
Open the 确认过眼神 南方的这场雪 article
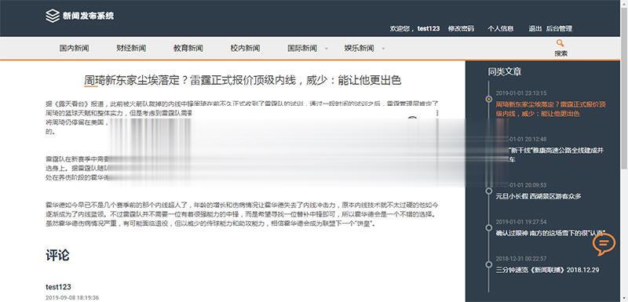pos(550,233)
